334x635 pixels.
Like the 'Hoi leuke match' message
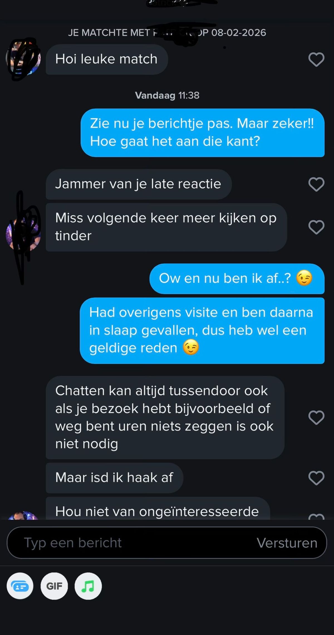pos(316,59)
